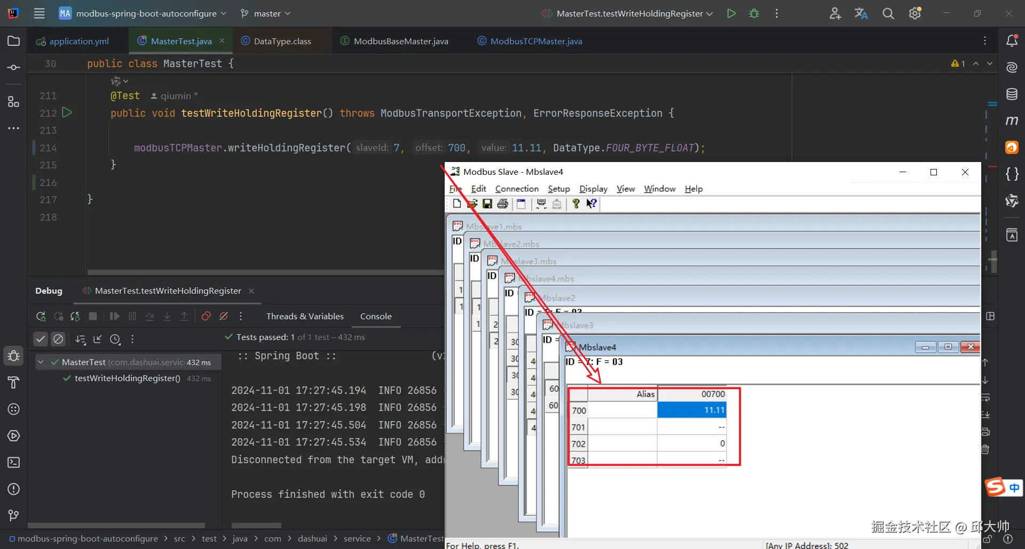Open the Git tool window icon

coord(14,515)
